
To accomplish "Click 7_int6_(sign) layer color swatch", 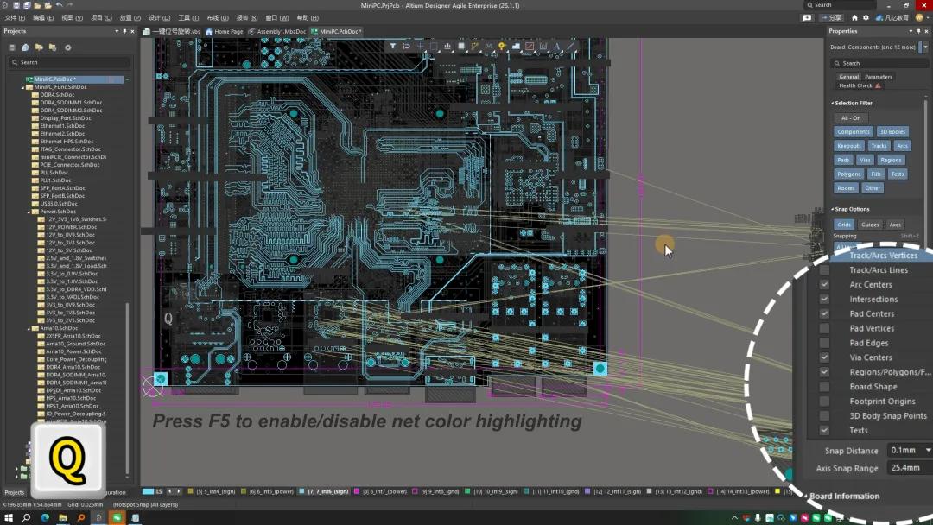I will 302,491.
